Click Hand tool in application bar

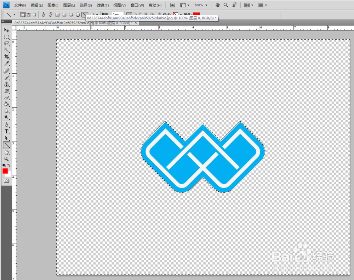pos(217,5)
